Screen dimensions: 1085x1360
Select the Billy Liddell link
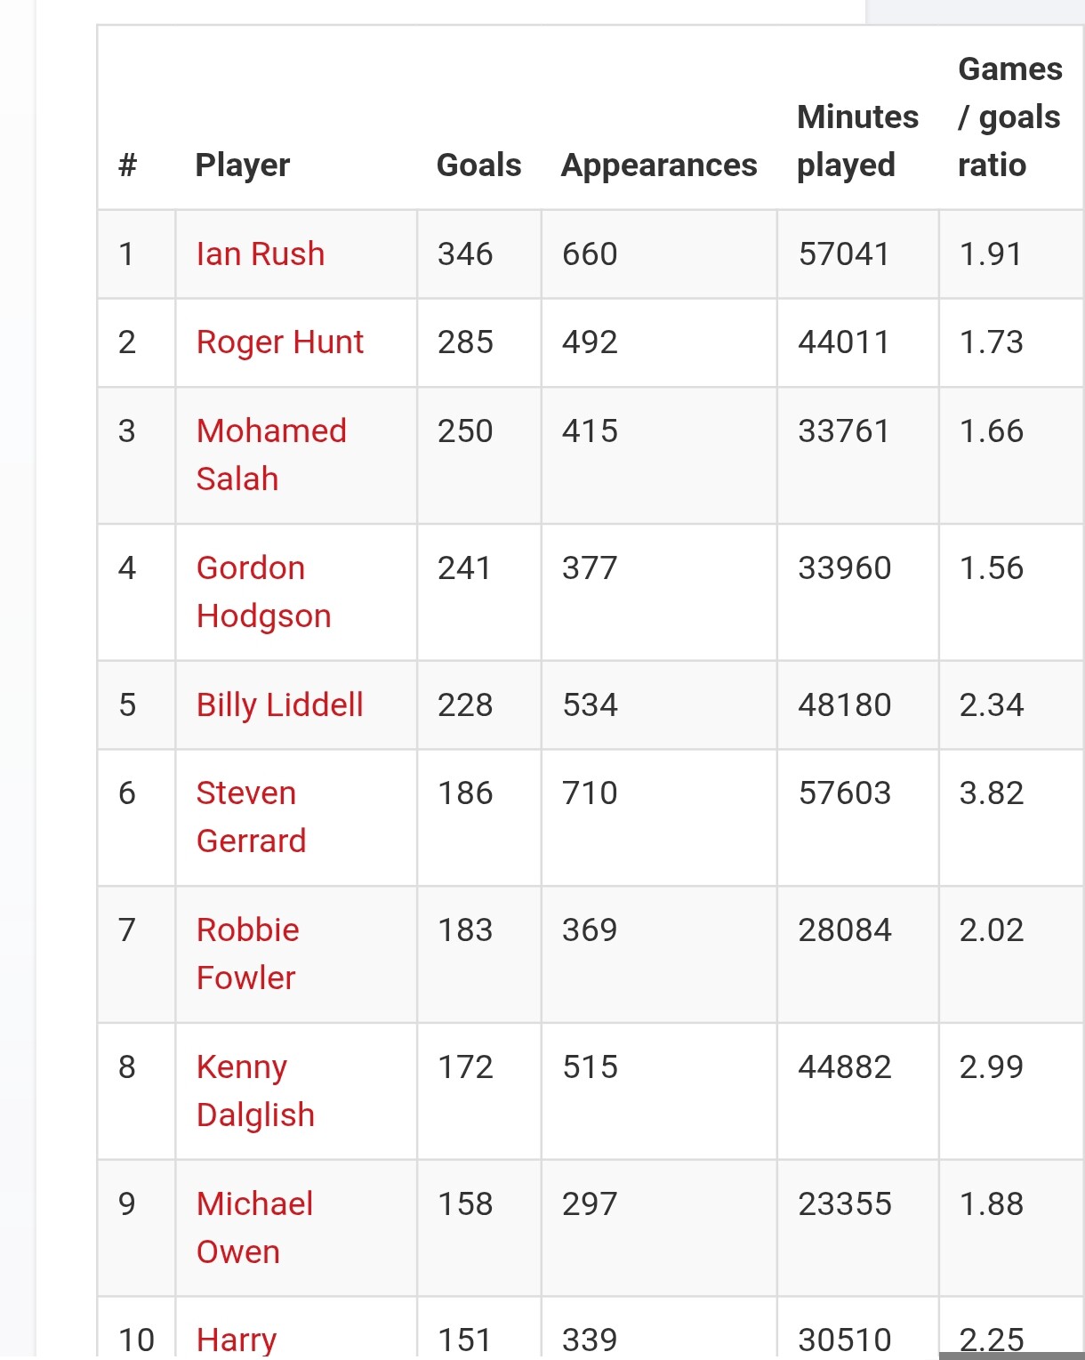point(279,705)
